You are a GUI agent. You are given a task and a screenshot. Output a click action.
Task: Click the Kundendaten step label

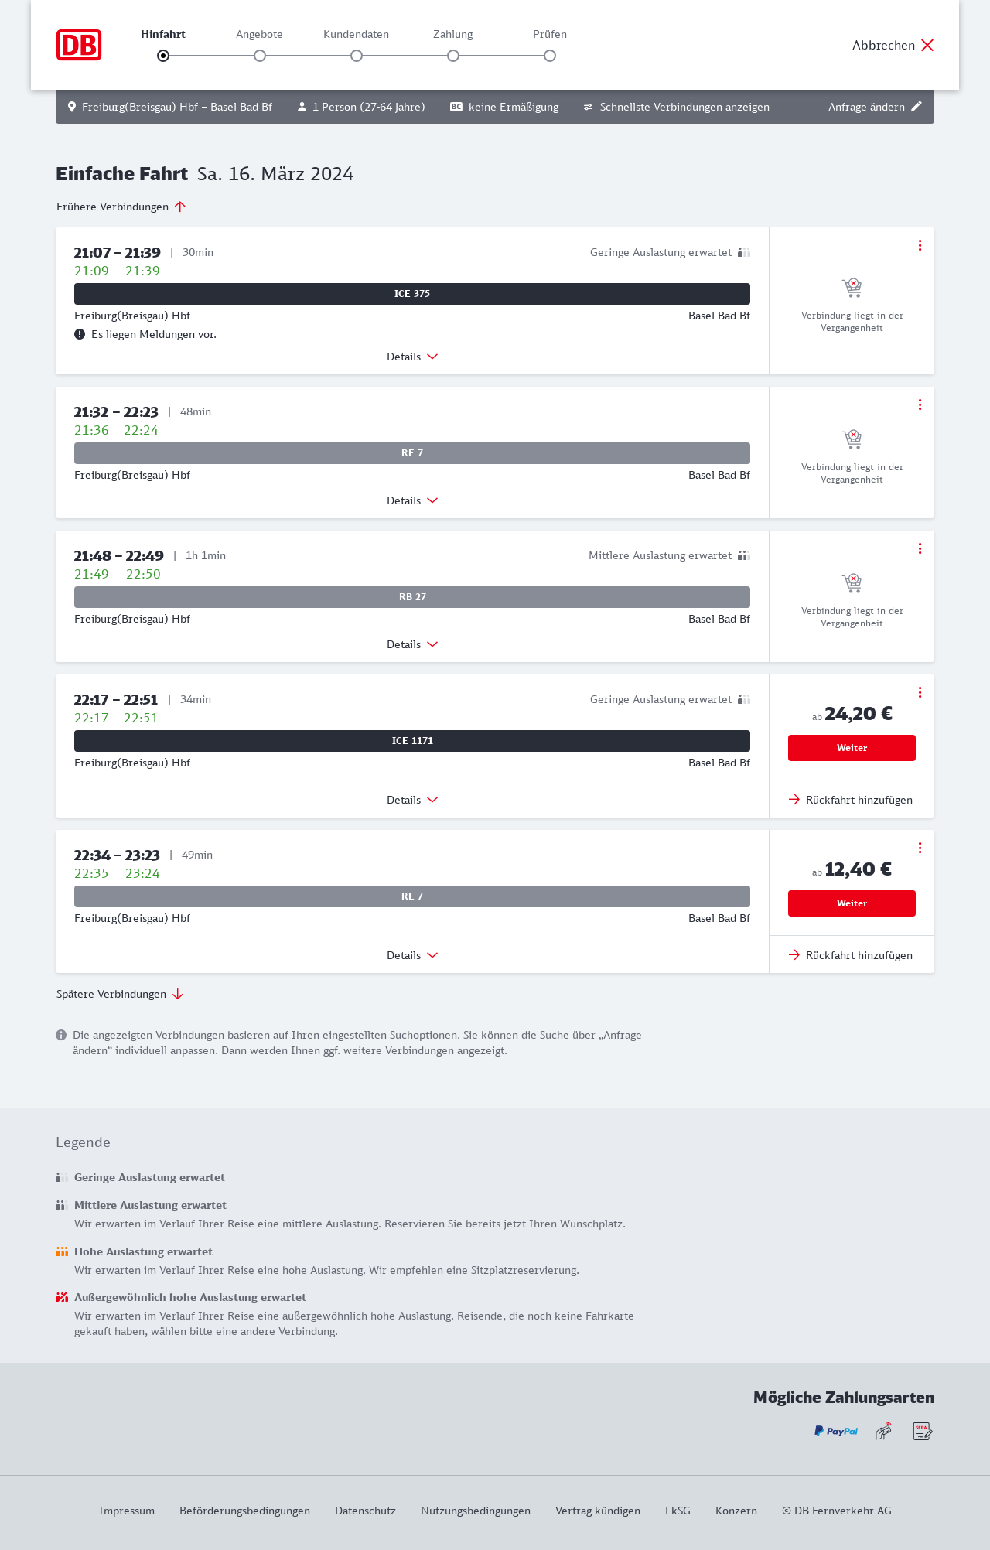tap(356, 34)
